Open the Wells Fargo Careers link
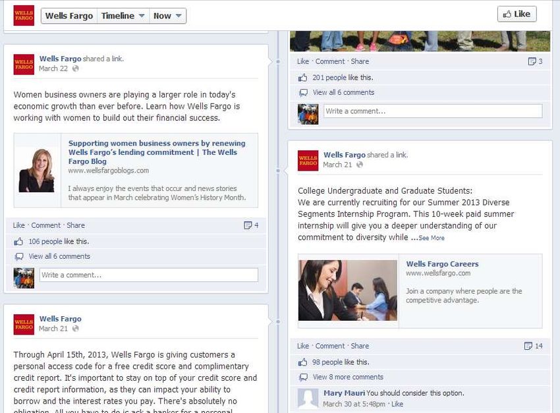Screen dimensions: 560x413 pos(442,263)
